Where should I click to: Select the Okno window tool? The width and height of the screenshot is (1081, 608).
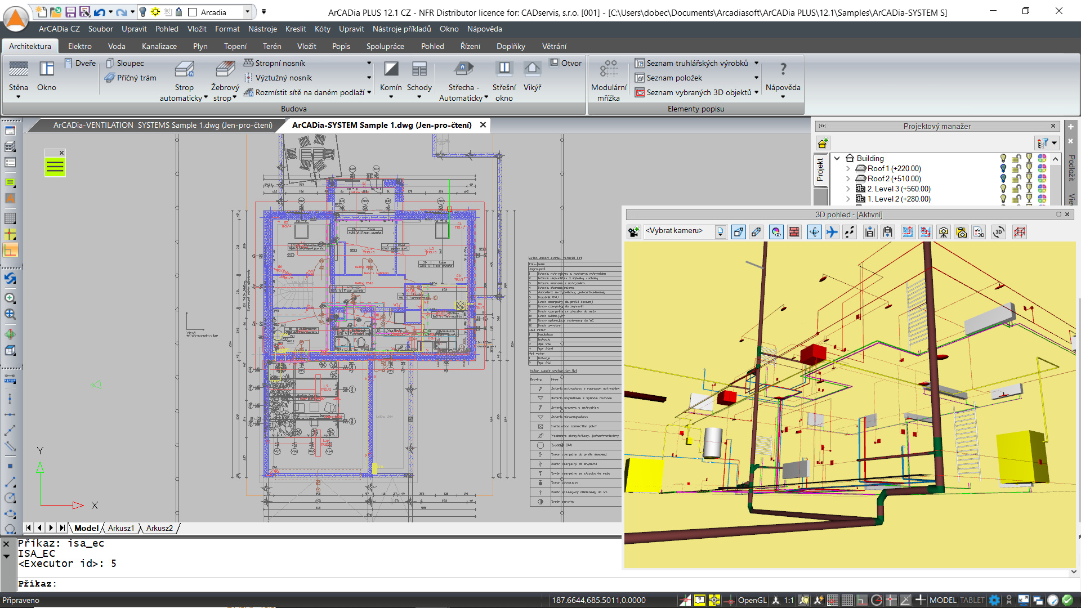coord(46,77)
